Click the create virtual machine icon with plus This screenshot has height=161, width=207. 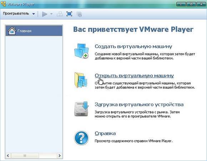[81, 51]
